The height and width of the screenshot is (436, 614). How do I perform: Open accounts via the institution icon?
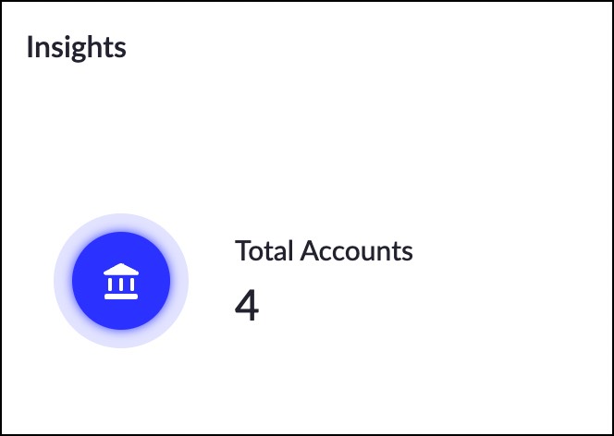(121, 281)
